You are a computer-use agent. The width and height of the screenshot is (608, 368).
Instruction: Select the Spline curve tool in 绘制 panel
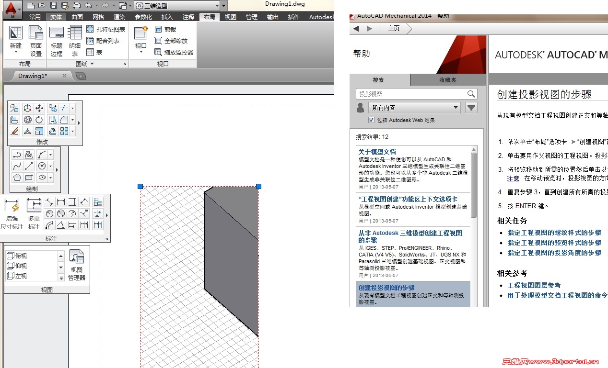pyautogui.click(x=17, y=166)
